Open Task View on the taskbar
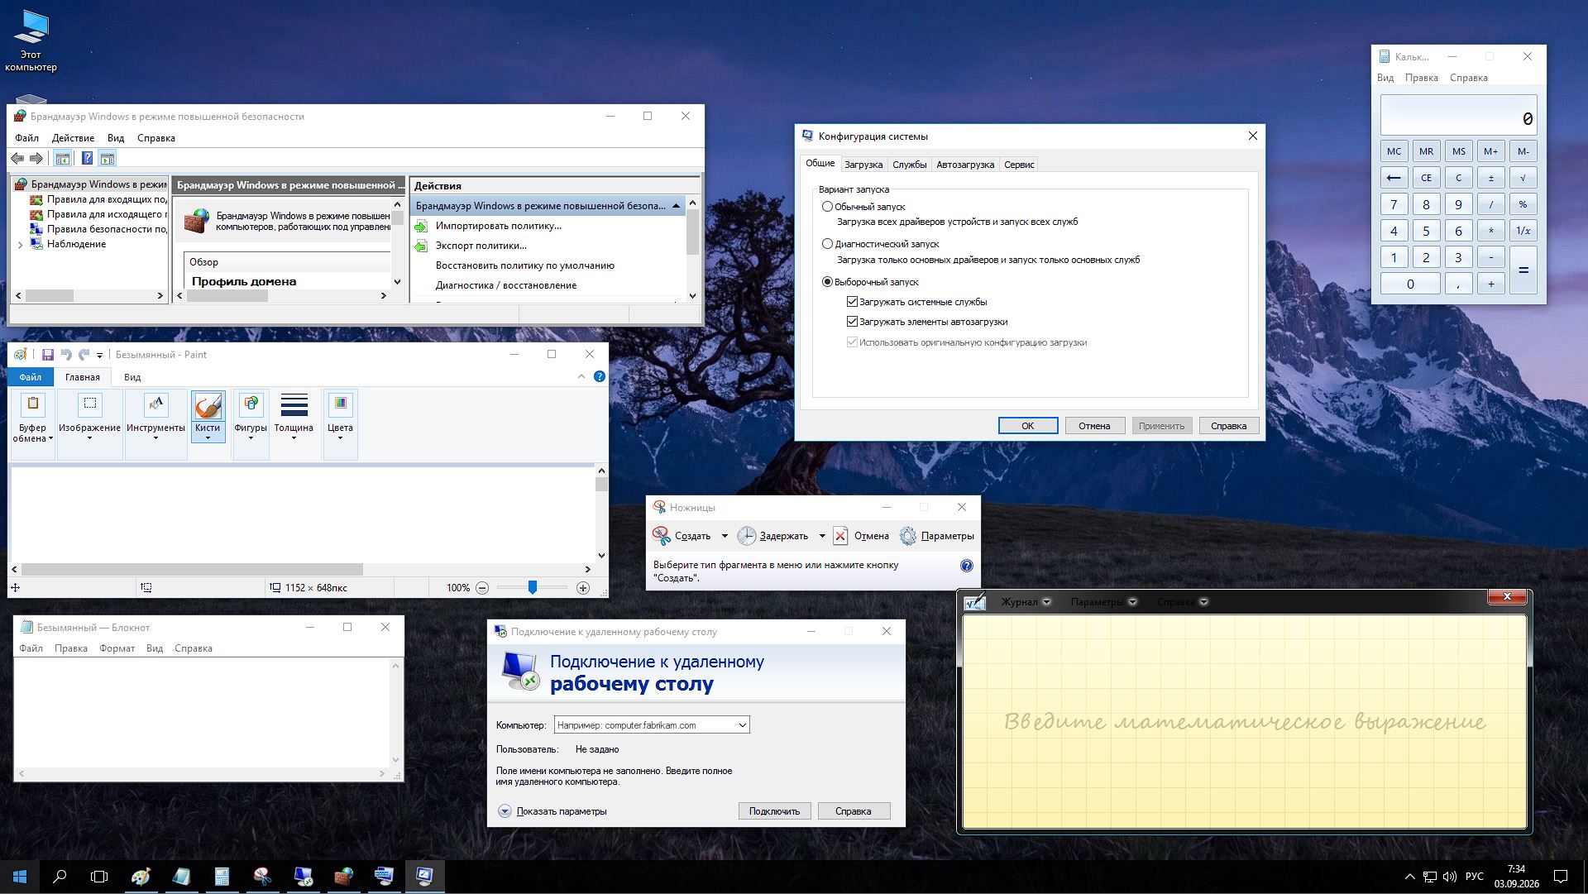Screen dimensions: 1588x894 [99, 876]
